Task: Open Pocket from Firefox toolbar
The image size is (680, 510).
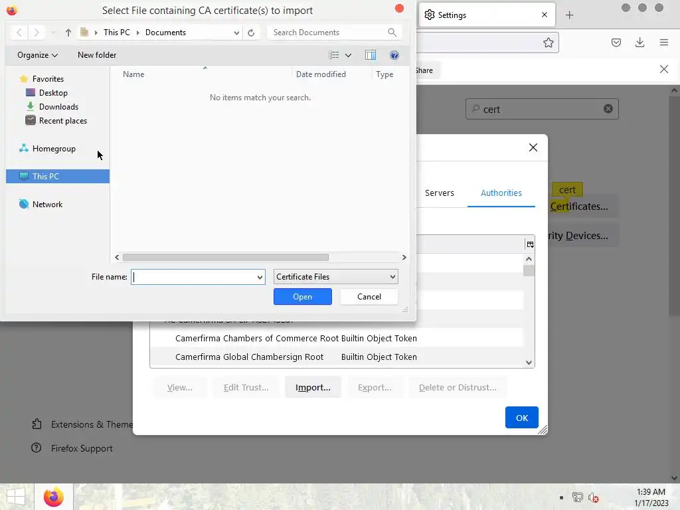Action: click(616, 42)
